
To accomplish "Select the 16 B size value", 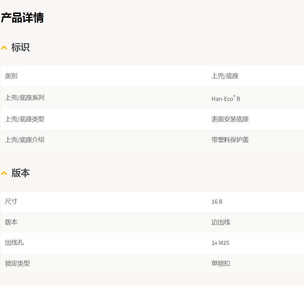I will tap(217, 202).
